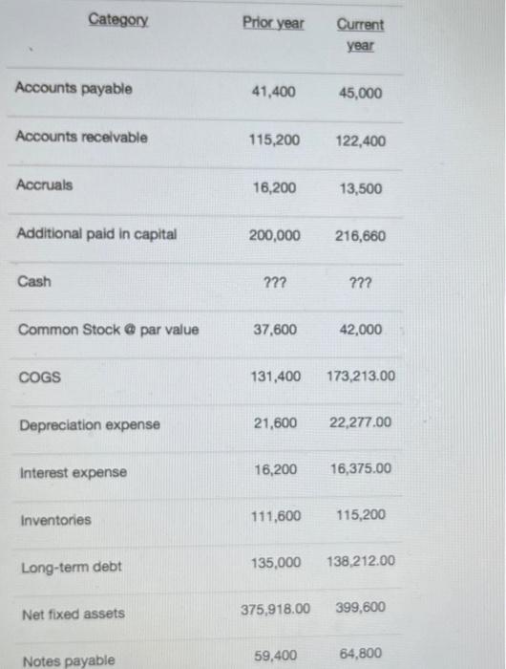Image resolution: width=506 pixels, height=669 pixels.
Task: Click the Category column header
Action: [x=118, y=20]
